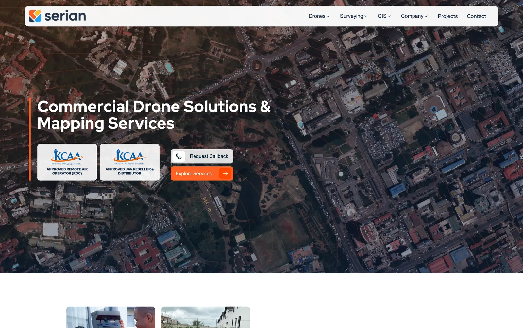Expand the Surveying menu
Screen dimensions: 523x328
[353, 16]
